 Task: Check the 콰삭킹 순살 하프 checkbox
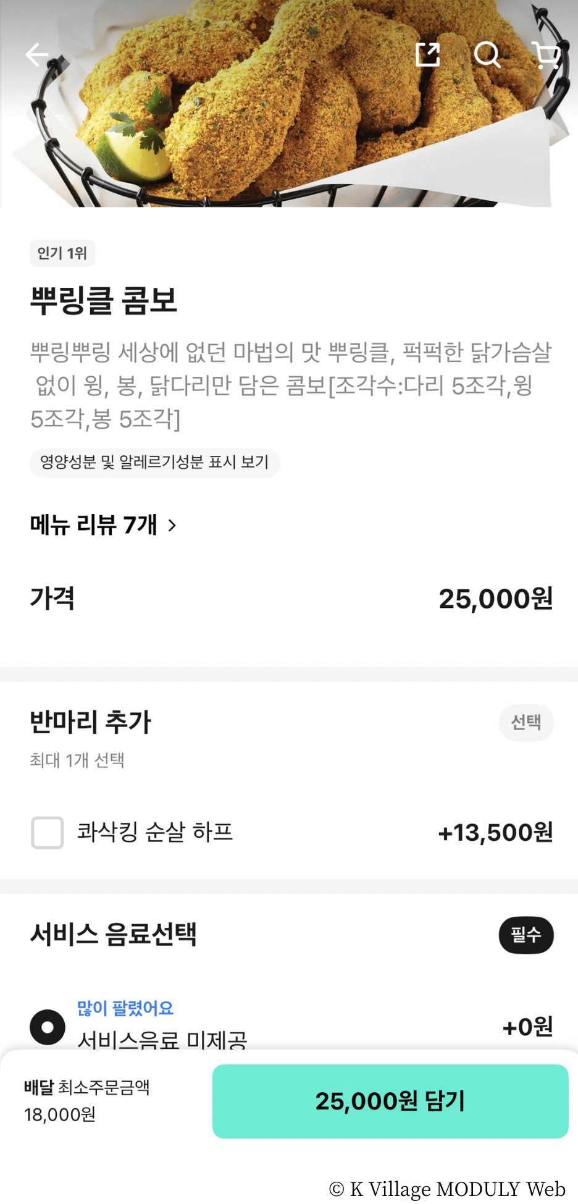(x=48, y=832)
